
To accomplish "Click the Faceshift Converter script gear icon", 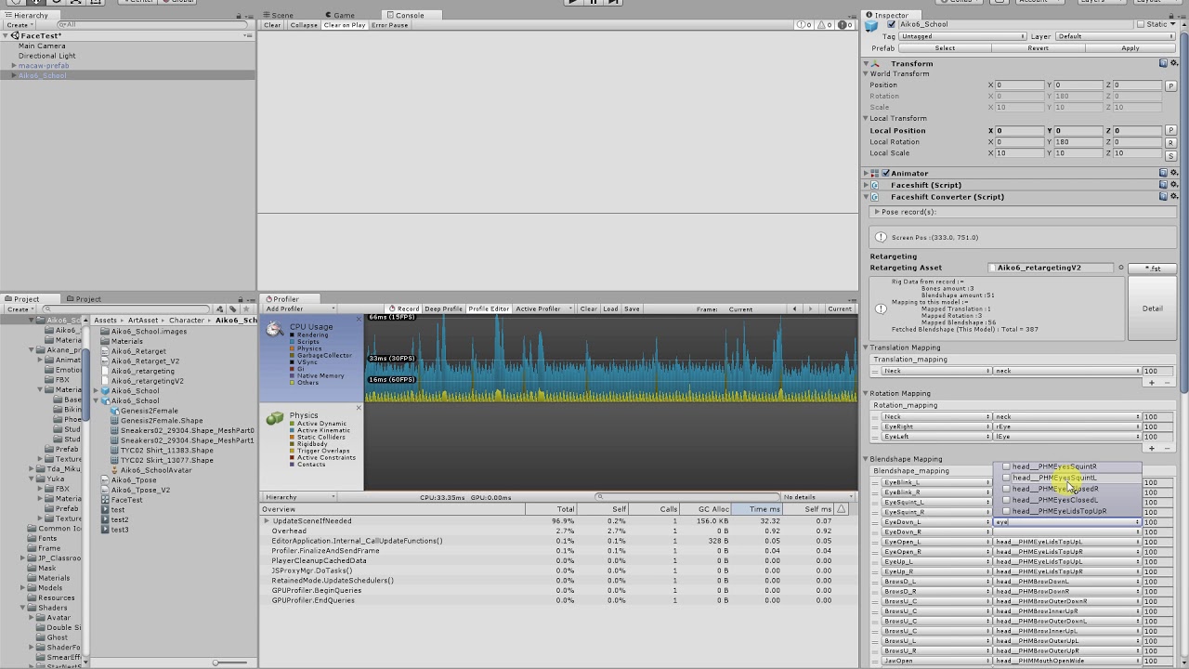I will click(1173, 196).
